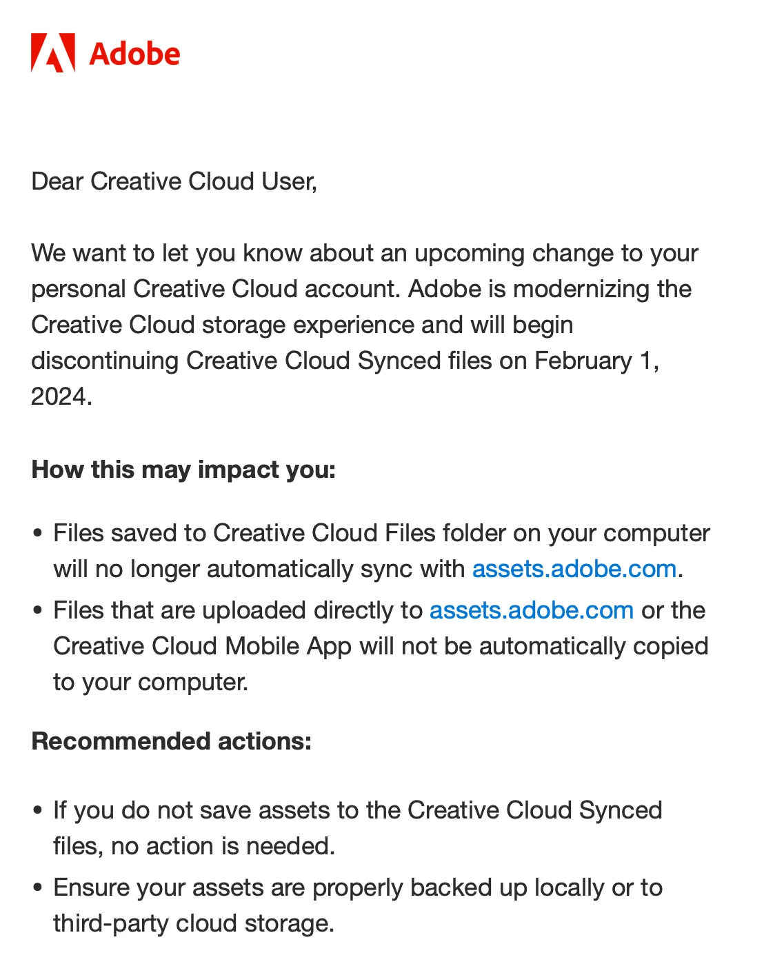Click the "February 1," date text
This screenshot has height=964, width=764.
597,361
